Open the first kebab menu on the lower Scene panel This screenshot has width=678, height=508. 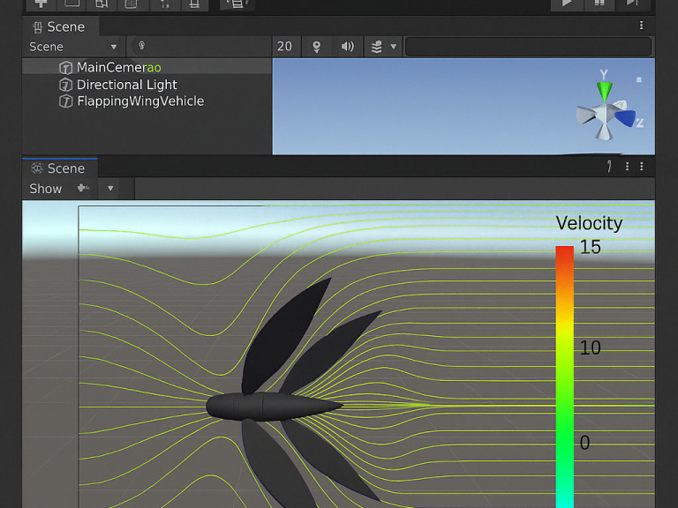point(627,167)
